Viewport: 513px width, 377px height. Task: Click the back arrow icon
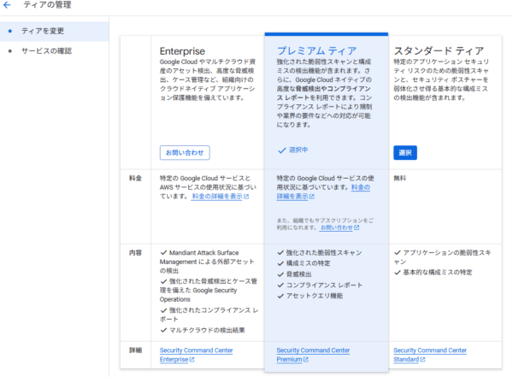[x=7, y=5]
